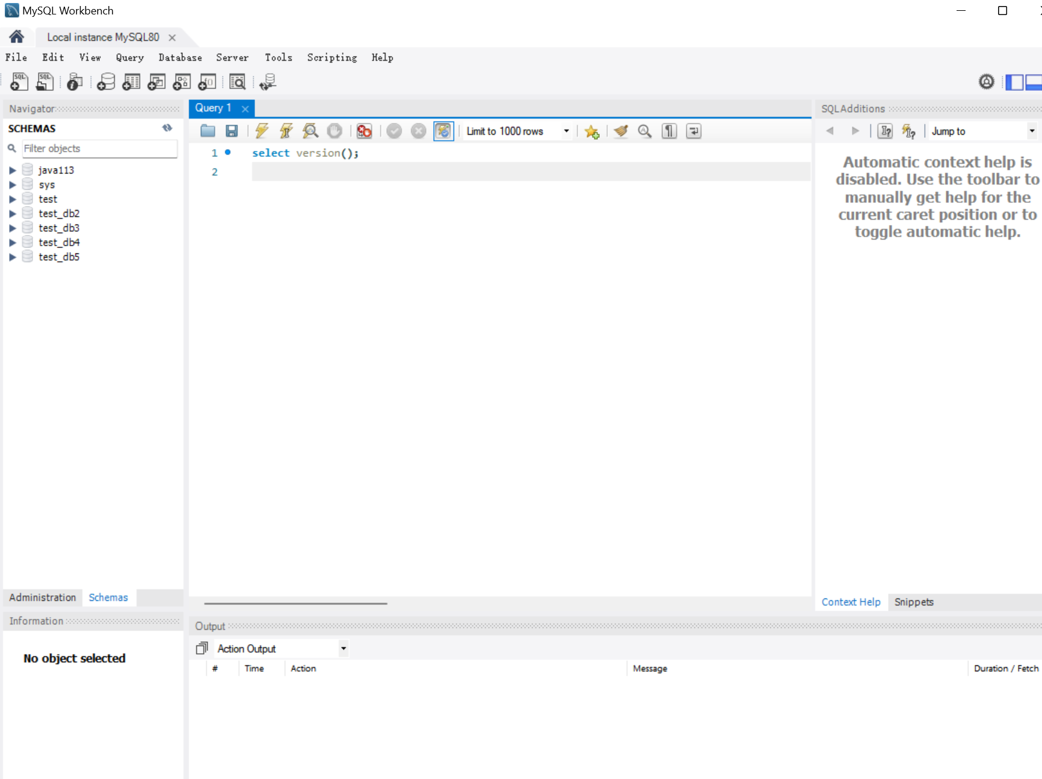Switch to the Administration tab
Screen dimensions: 1042x779
tap(43, 597)
